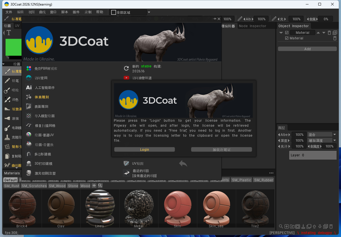This screenshot has height=237, width=341.
Task: Duplicate the Material in Object Inspector
Action: tap(335, 32)
